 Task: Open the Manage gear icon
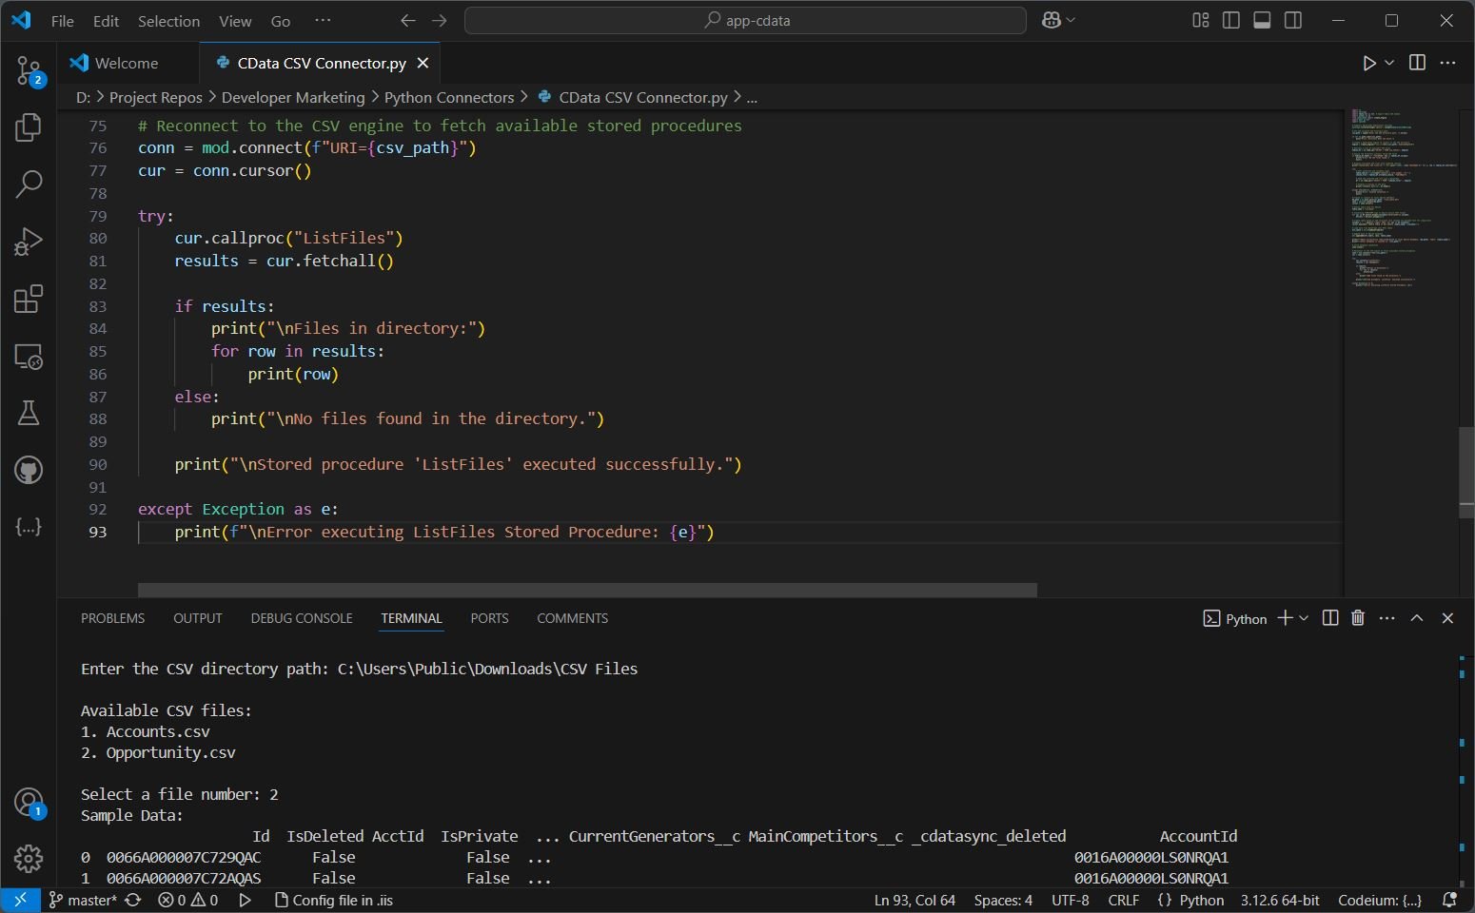tap(29, 859)
